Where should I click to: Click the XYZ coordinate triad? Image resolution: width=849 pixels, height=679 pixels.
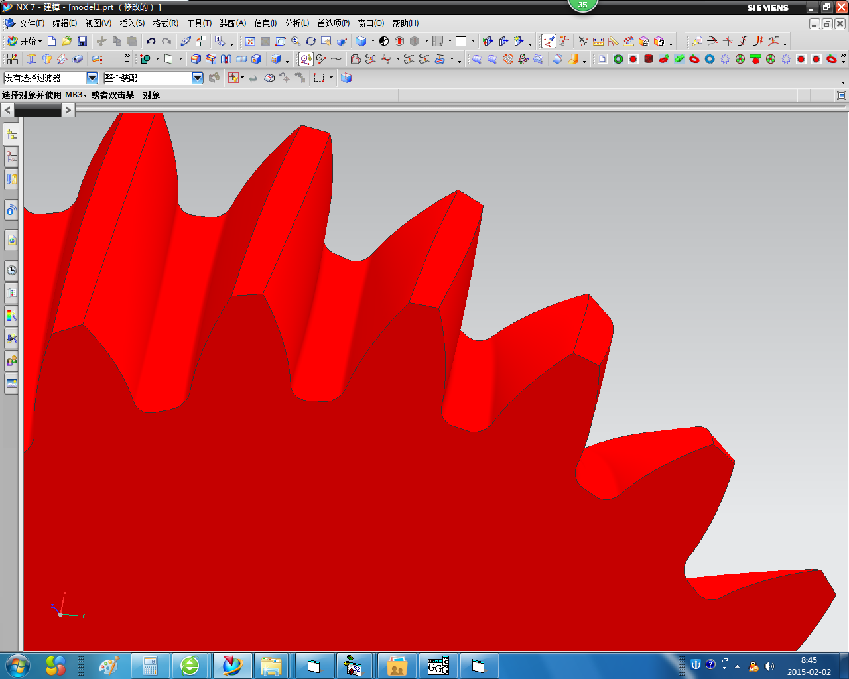(x=65, y=607)
